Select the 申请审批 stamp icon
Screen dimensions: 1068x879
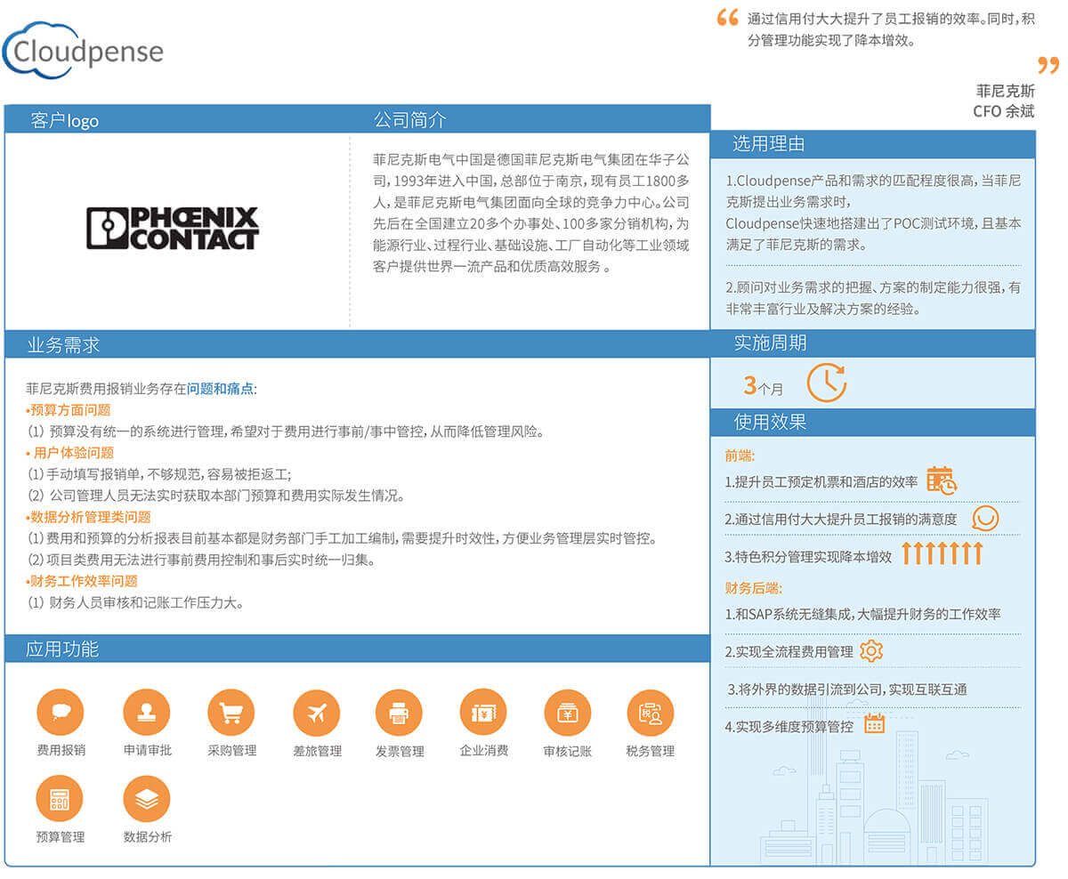(x=147, y=713)
